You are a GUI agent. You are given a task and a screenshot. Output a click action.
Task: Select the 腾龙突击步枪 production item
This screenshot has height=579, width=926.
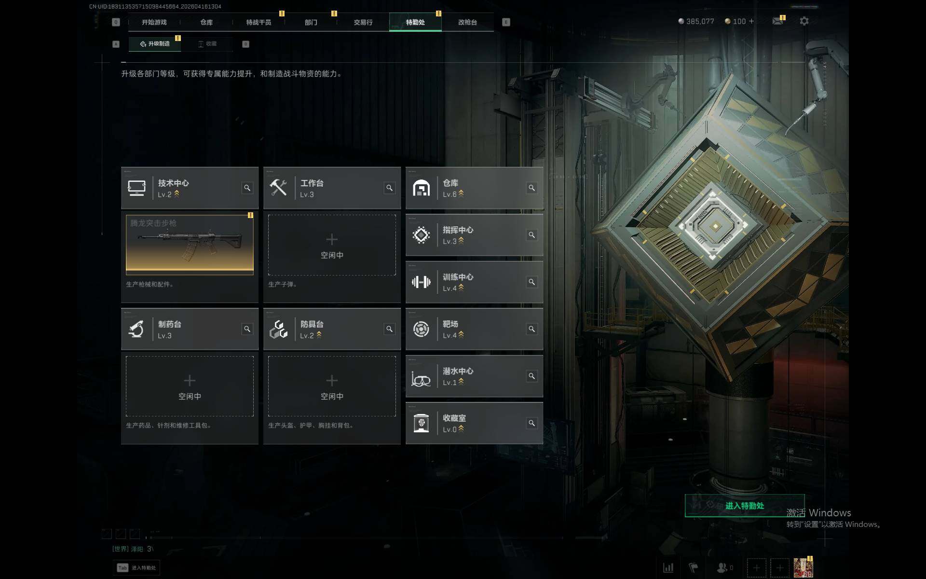click(x=190, y=245)
